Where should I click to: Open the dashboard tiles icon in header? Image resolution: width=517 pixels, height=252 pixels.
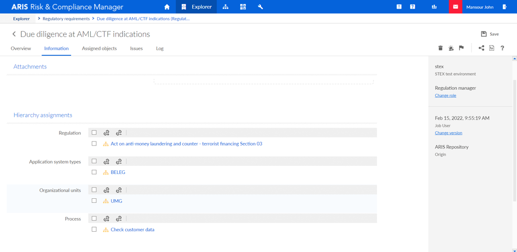pyautogui.click(x=243, y=7)
